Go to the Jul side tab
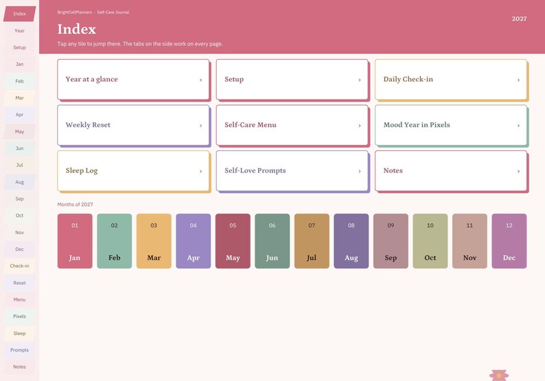545x381 pixels. coord(19,165)
